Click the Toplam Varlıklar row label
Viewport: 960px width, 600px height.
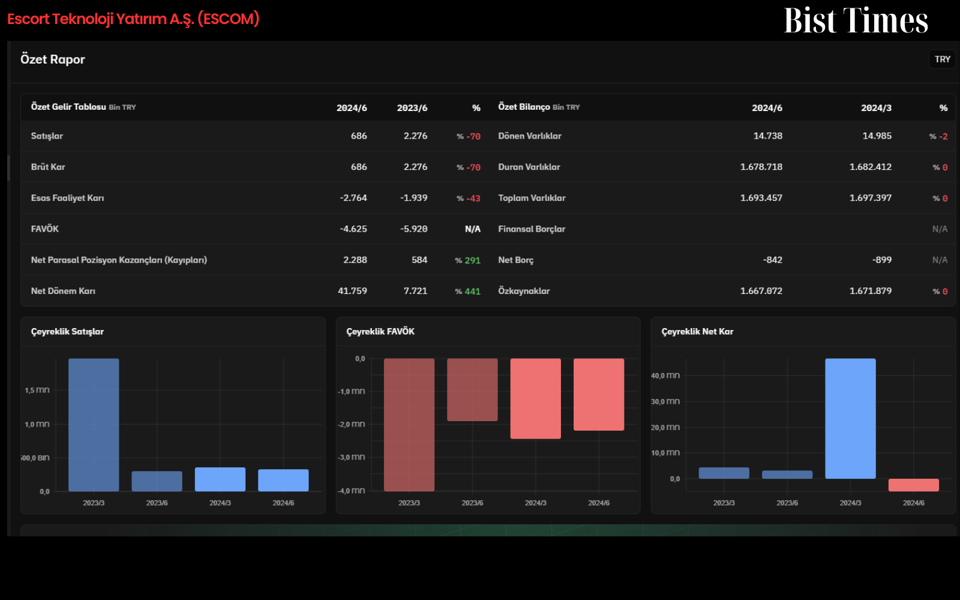tap(532, 198)
